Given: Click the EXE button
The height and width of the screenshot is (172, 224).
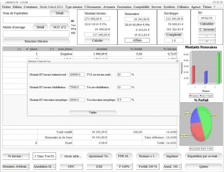Looking at the screenshot, I should point(99,166).
